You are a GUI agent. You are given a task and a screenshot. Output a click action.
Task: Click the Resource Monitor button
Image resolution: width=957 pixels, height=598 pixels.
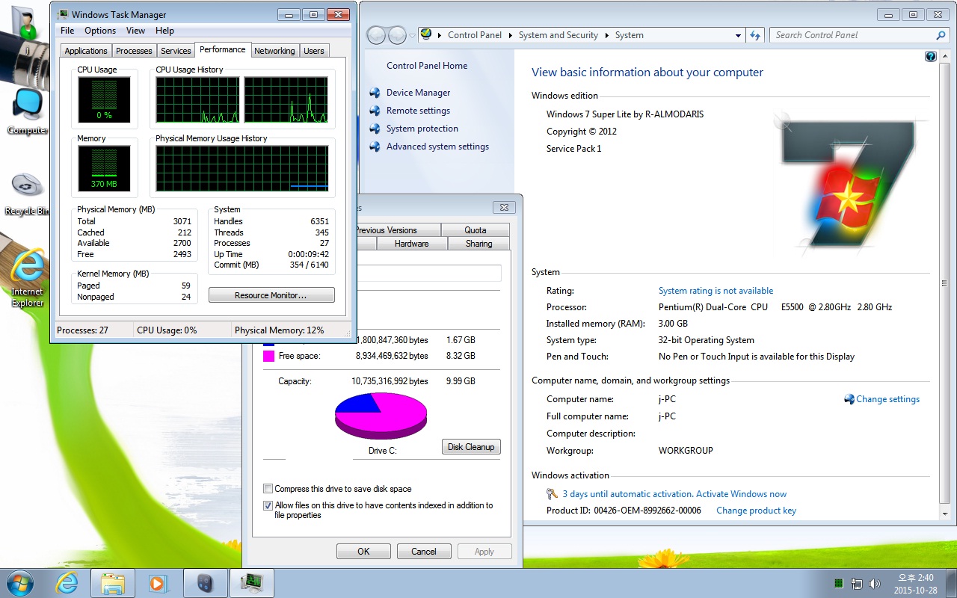(271, 295)
